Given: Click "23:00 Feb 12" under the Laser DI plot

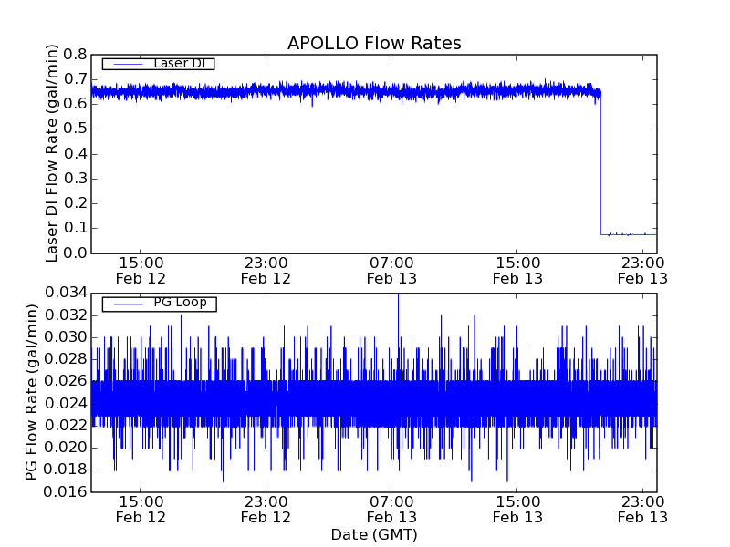Looking at the screenshot, I should tap(266, 271).
